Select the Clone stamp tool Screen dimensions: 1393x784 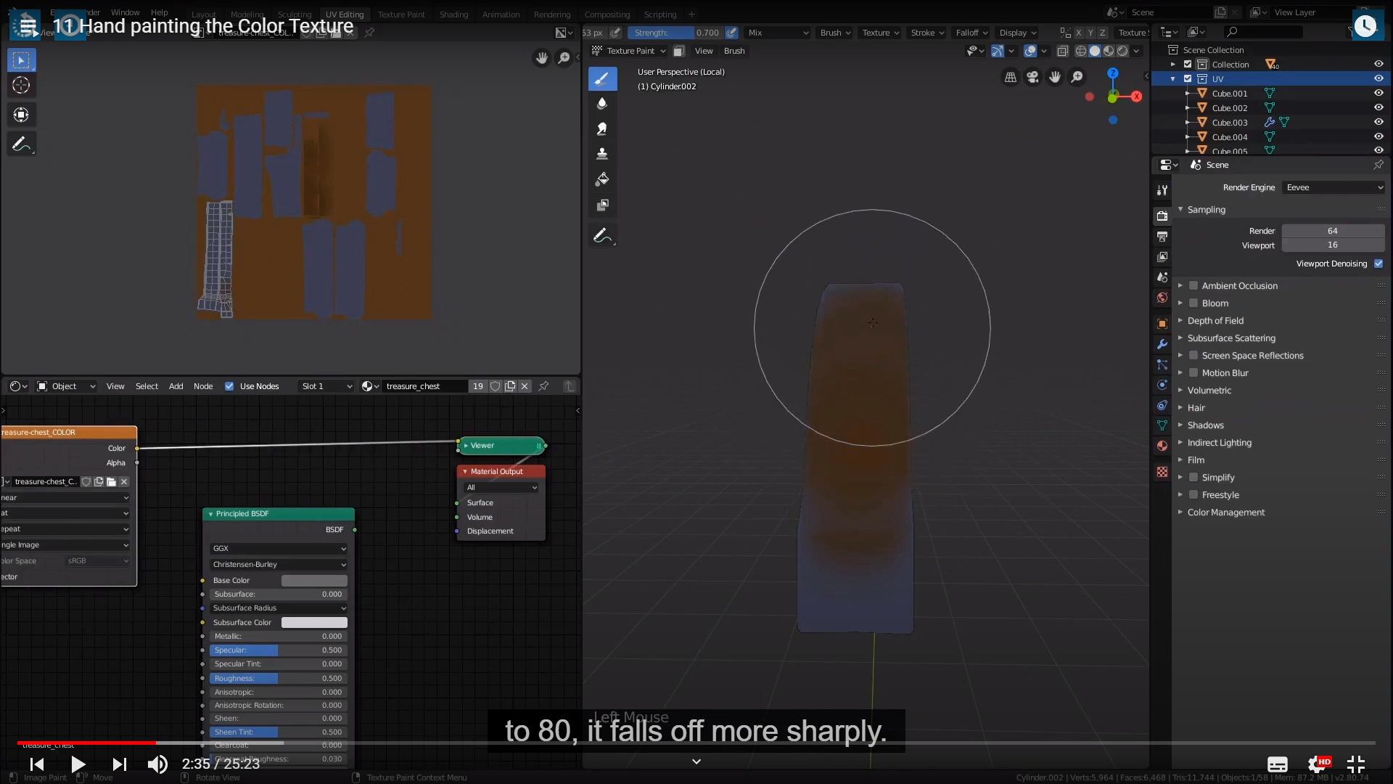[602, 154]
